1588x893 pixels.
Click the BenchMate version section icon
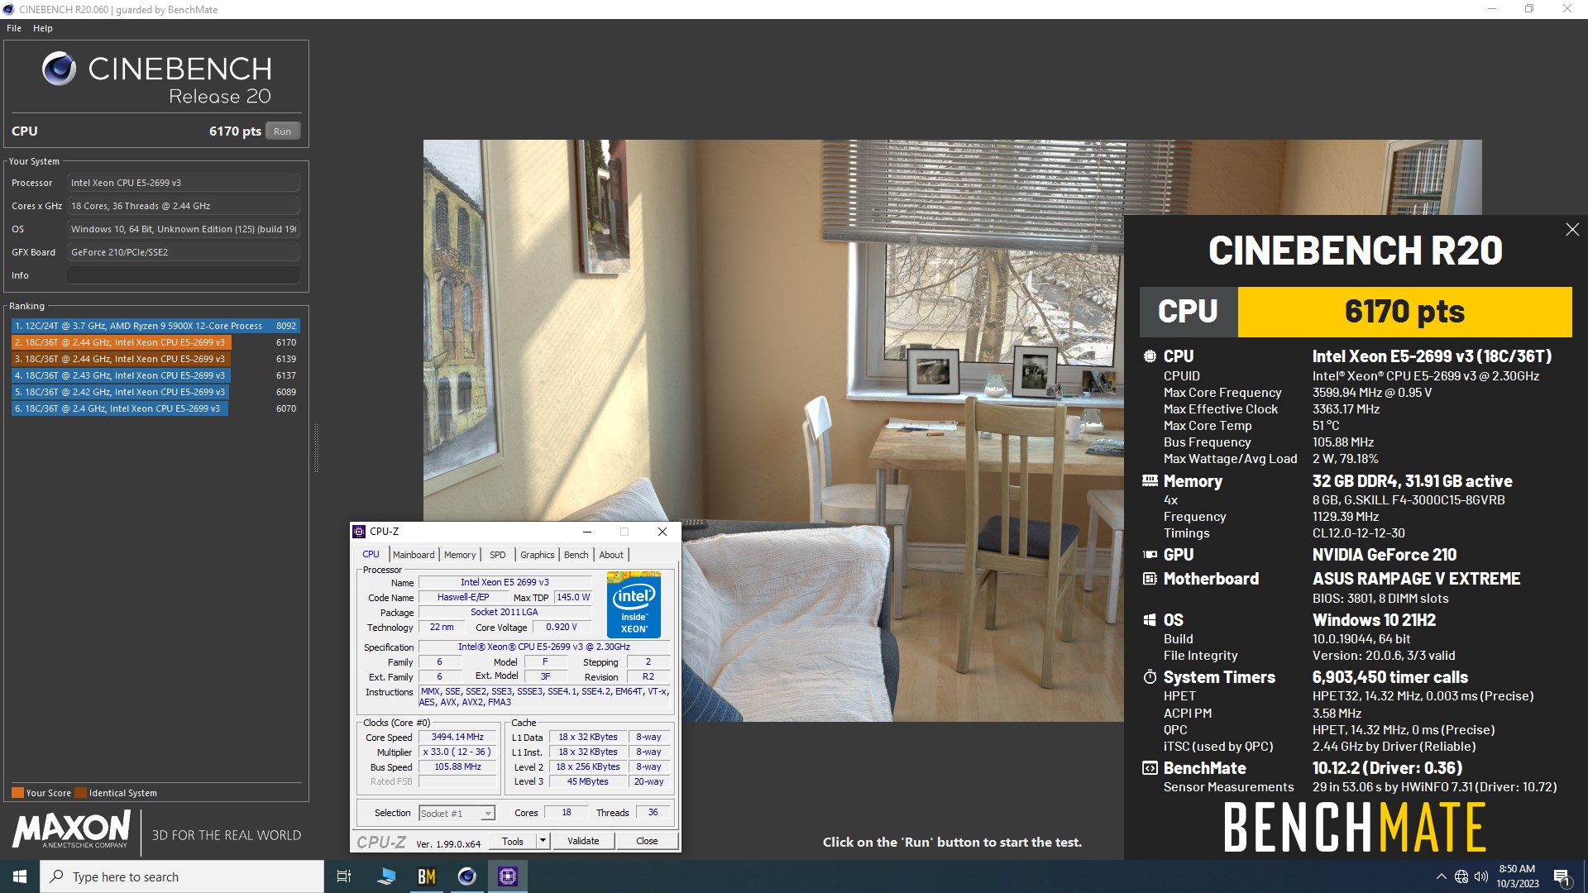pyautogui.click(x=1150, y=768)
